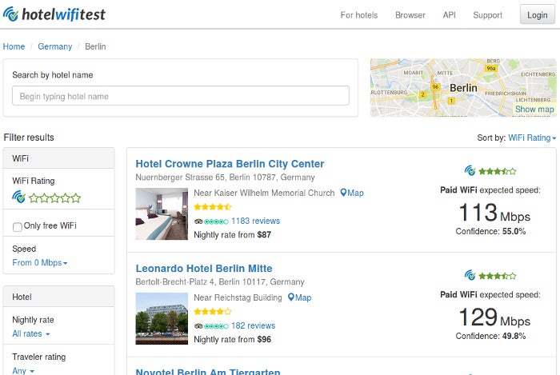The height and width of the screenshot is (375, 560).
Task: Open the Speed From 0 Mbps dropdown
Action: 40,262
